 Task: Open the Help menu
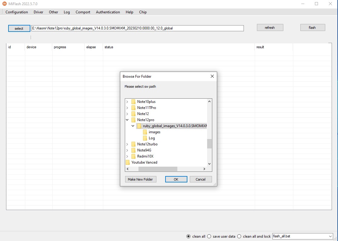click(129, 12)
